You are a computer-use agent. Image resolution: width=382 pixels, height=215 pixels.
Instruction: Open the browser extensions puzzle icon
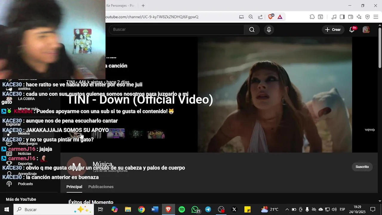click(x=312, y=17)
